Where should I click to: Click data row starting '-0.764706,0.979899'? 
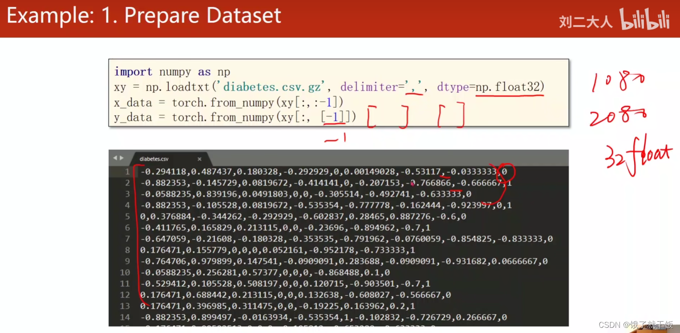click(344, 261)
